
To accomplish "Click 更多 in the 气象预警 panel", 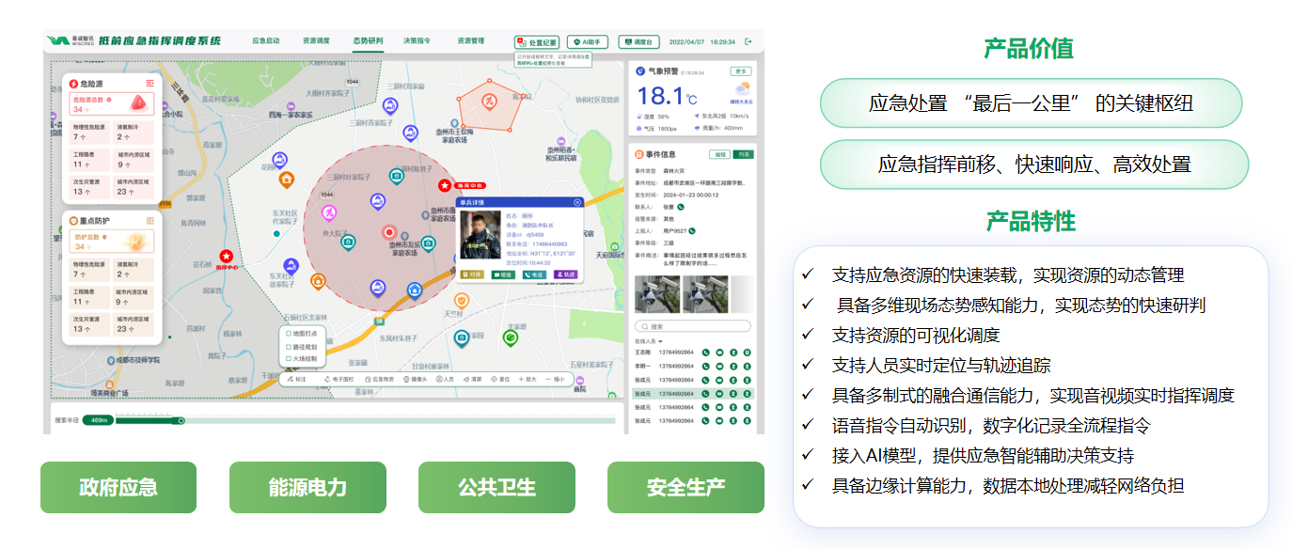I will 742,71.
